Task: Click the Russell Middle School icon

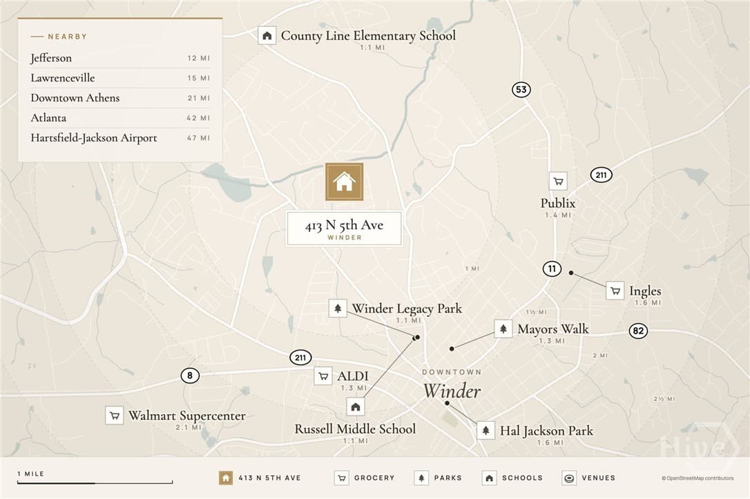Action: click(356, 407)
